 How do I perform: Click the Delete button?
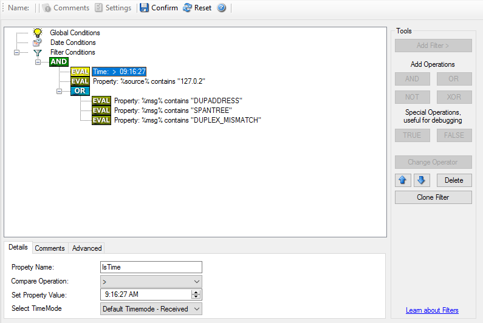click(454, 180)
